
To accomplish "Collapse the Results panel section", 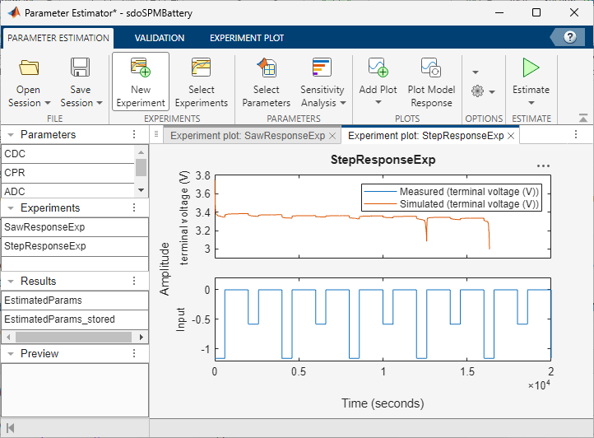I will (10, 282).
